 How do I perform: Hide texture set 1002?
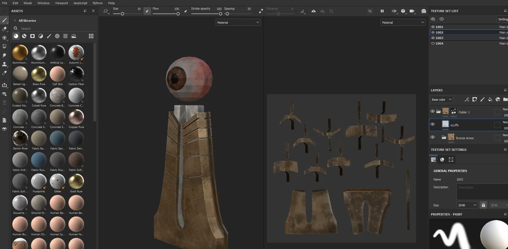click(x=433, y=32)
